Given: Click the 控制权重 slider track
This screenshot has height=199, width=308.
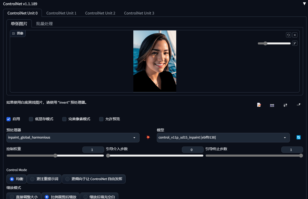Looking at the screenshot, I should [55, 156].
